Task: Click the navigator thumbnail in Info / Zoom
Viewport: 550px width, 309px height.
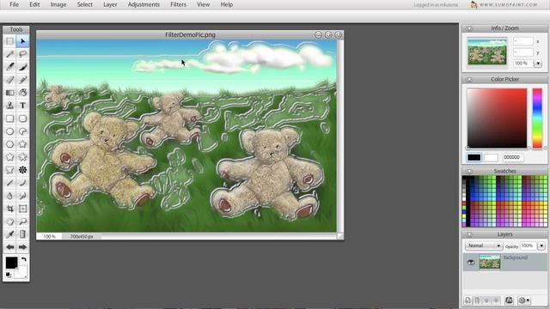Action: 487,51
